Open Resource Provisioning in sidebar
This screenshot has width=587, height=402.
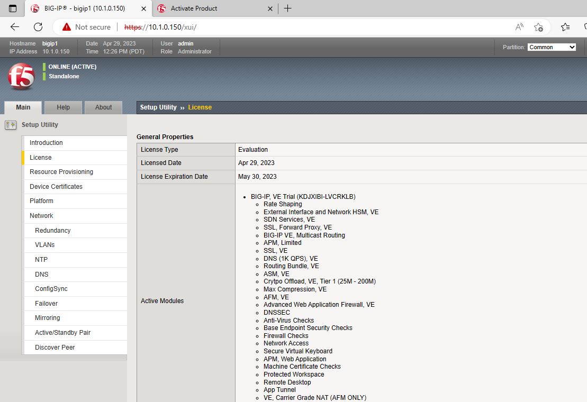(x=61, y=172)
